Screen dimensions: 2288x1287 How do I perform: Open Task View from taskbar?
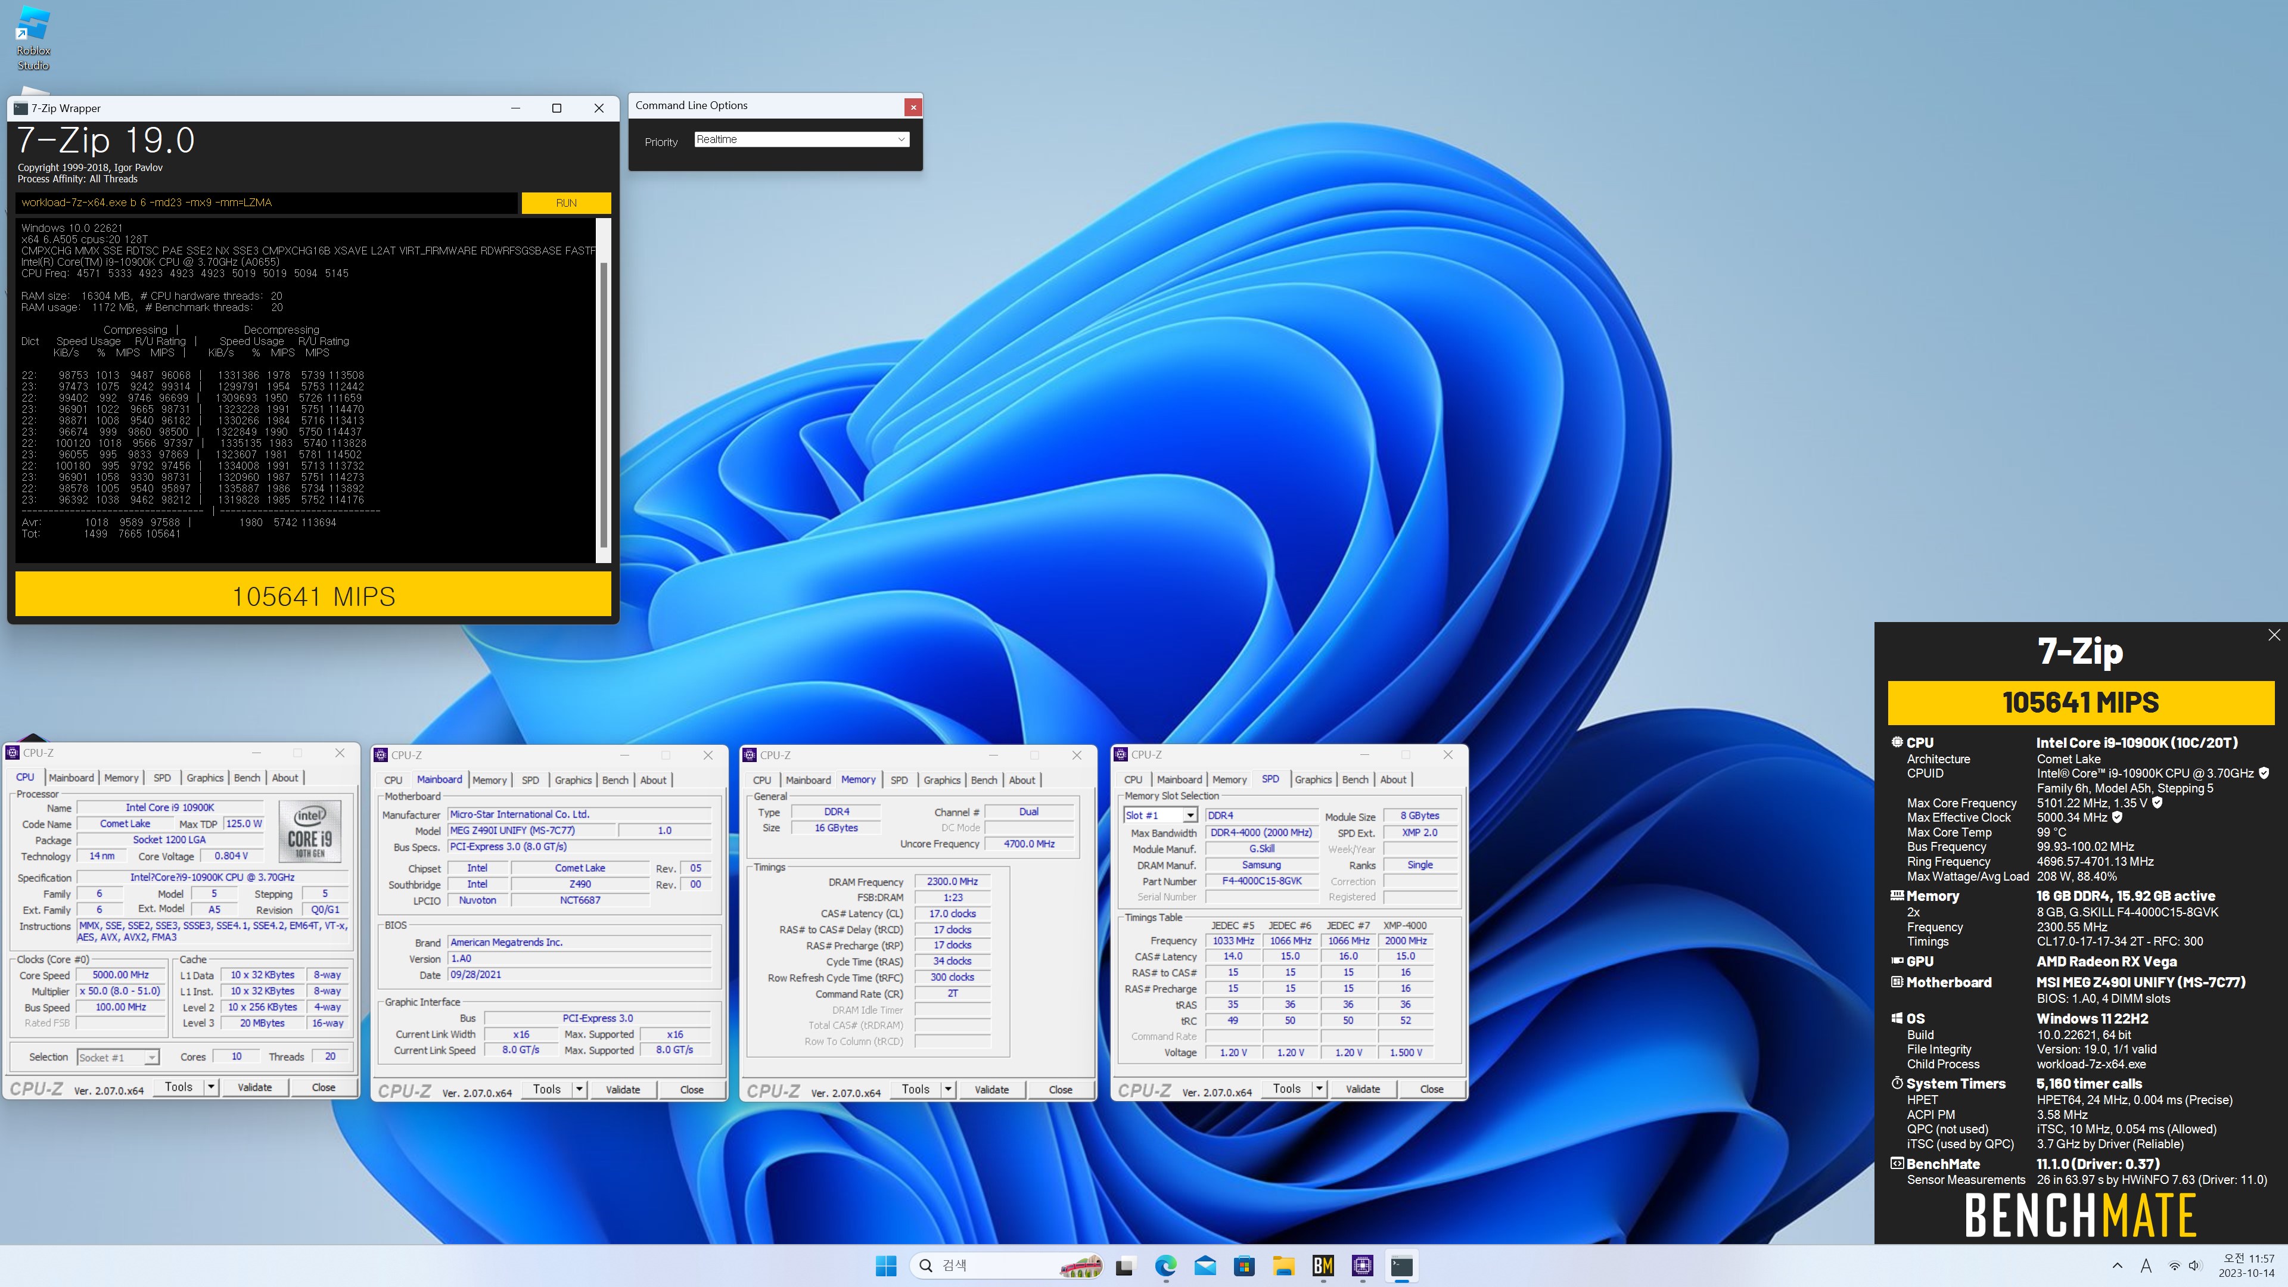pyautogui.click(x=1124, y=1266)
